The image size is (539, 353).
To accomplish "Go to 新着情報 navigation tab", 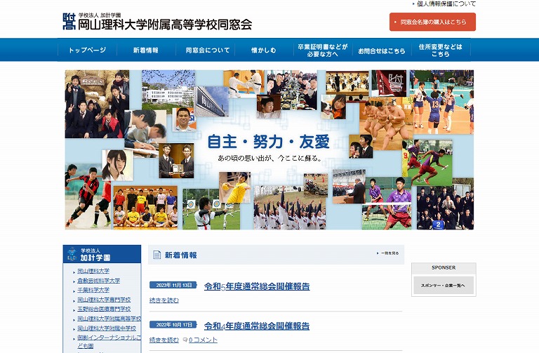I will (x=146, y=51).
